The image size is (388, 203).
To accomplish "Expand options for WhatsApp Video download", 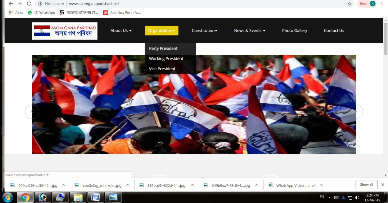I will click(321, 185).
